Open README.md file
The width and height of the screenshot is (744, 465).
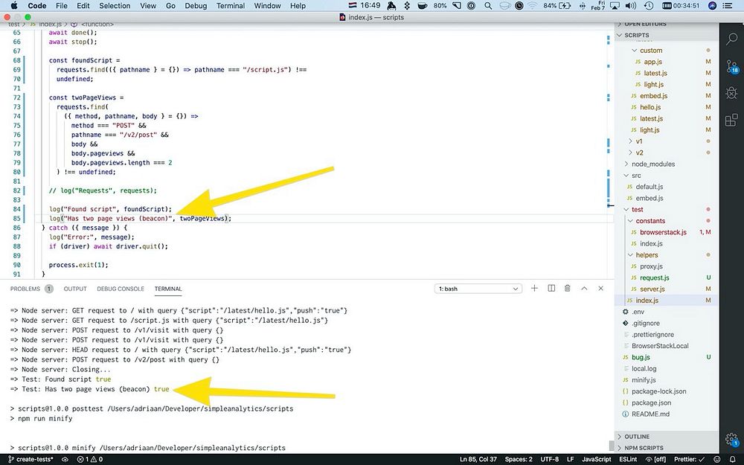[650, 414]
